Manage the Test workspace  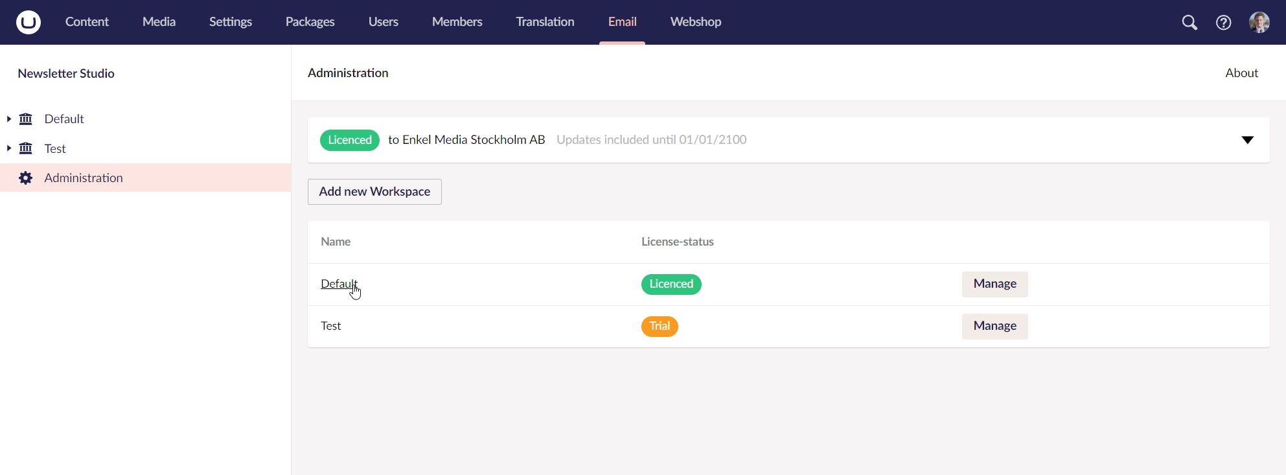994,326
